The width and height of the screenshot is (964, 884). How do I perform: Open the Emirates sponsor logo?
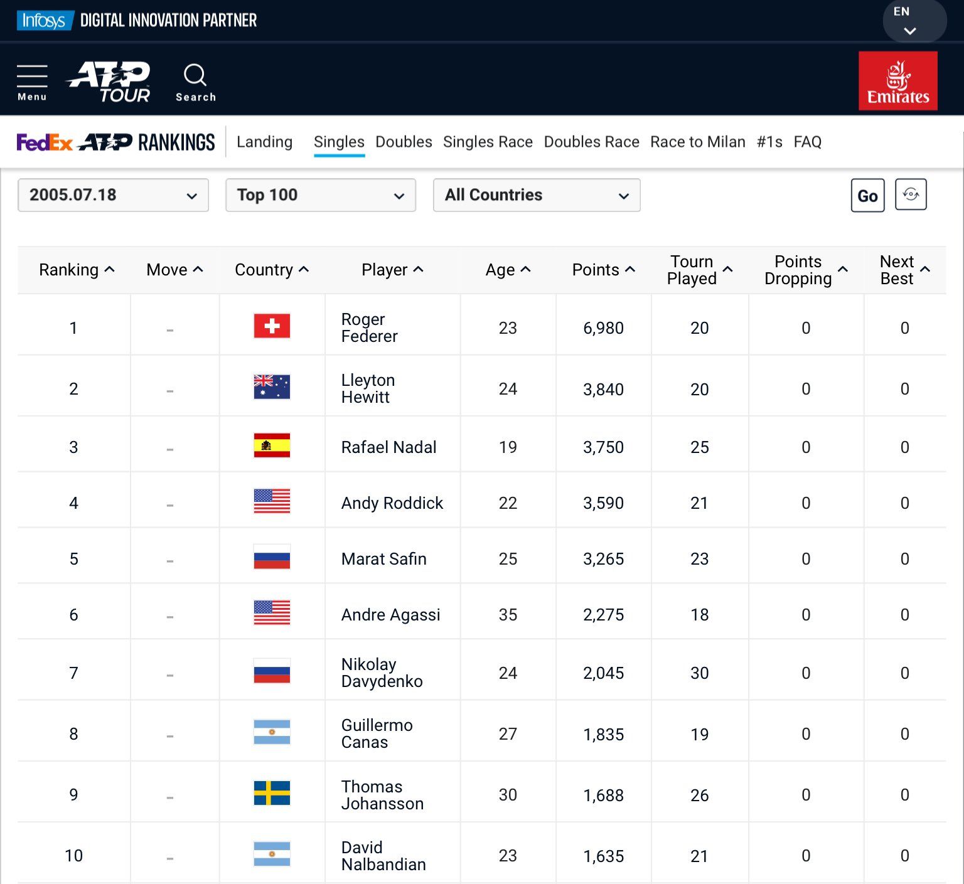[897, 81]
